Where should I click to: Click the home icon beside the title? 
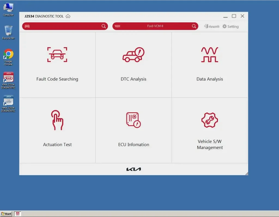tap(68, 16)
